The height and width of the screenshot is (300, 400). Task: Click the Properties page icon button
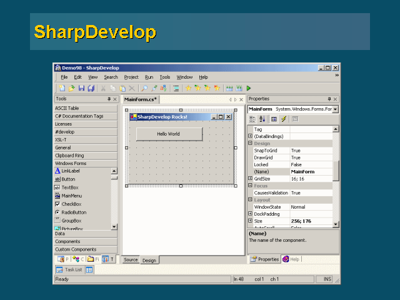point(274,119)
